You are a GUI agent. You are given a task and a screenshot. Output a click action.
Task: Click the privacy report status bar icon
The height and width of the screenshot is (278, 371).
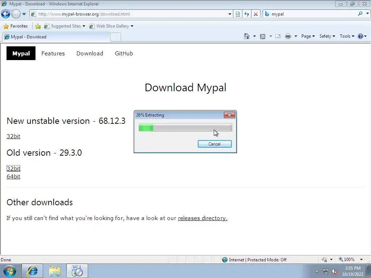pos(324,260)
